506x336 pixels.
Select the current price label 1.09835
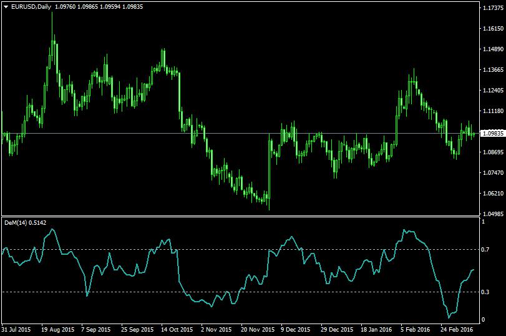pyautogui.click(x=493, y=134)
